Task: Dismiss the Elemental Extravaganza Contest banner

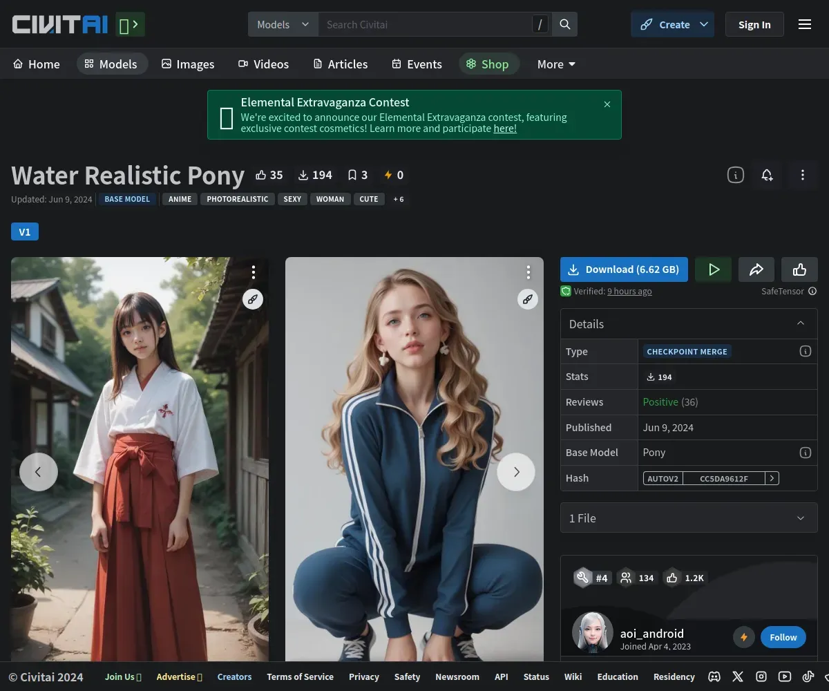Action: click(x=607, y=104)
